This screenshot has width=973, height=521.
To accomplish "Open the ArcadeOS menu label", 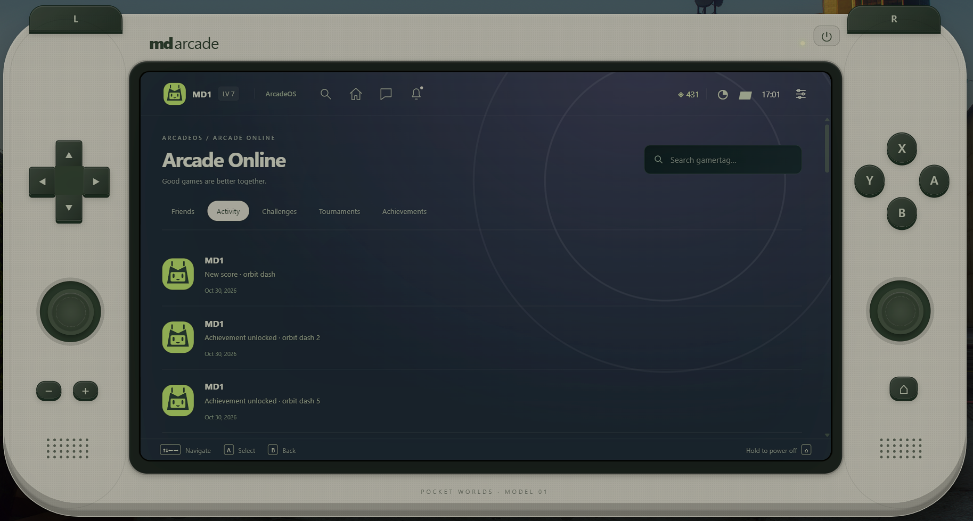I will pos(281,94).
